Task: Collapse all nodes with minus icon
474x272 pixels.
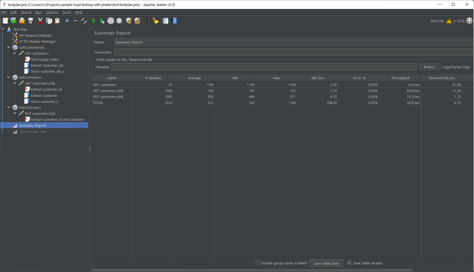Action: 76,21
